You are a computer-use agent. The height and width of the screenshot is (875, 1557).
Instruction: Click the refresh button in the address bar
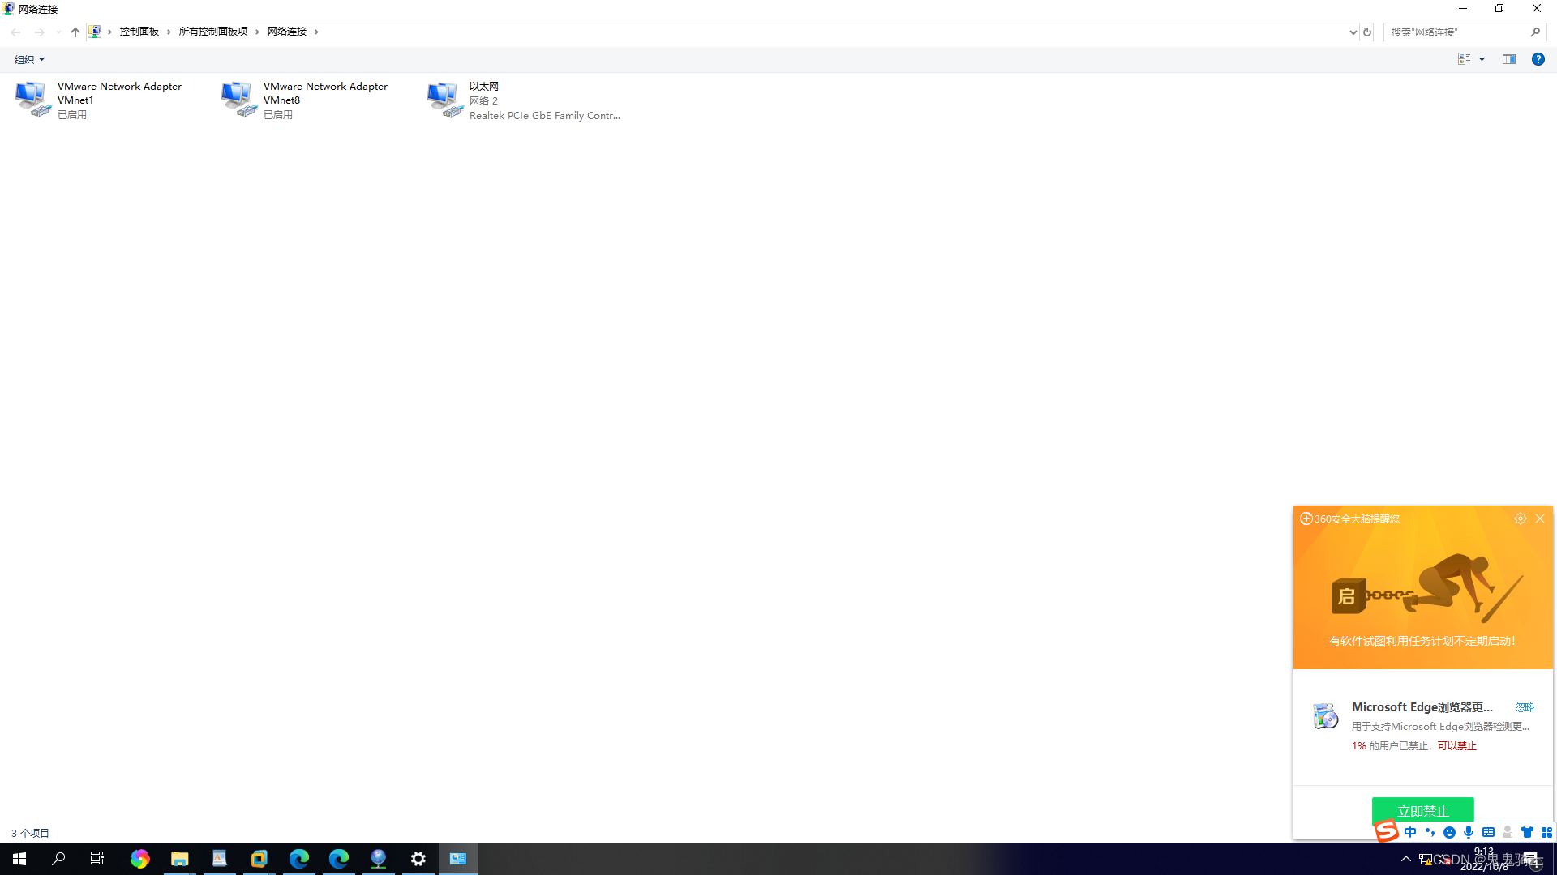[1367, 32]
